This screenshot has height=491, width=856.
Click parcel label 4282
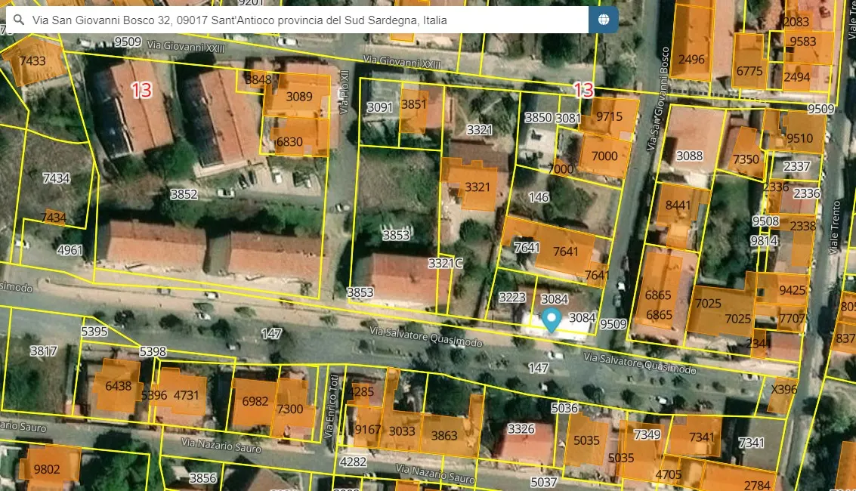353,462
